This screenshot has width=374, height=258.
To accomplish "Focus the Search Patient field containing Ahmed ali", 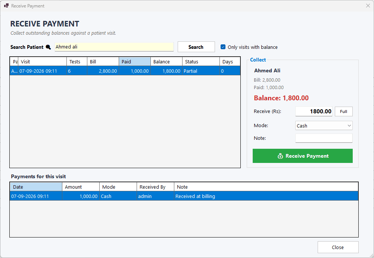I will click(114, 47).
